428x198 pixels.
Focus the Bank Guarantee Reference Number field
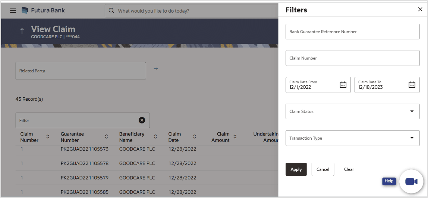pyautogui.click(x=352, y=32)
